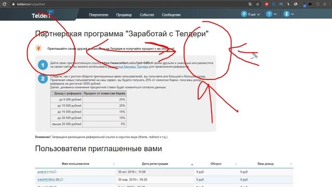Screen dimensions: 332x187
Task: Expand the help menu dropdown arrow
Action: (x=275, y=14)
